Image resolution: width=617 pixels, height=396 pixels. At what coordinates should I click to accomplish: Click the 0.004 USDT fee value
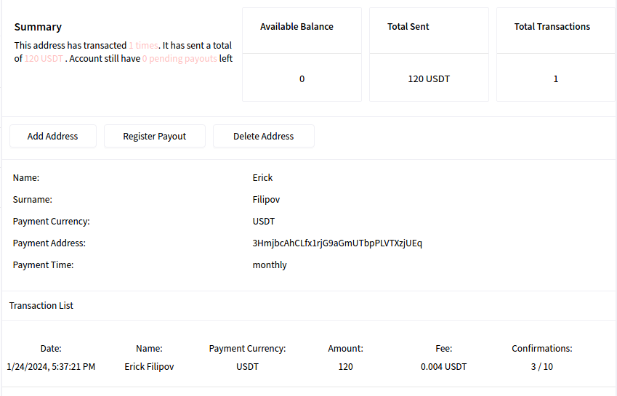[x=443, y=367]
